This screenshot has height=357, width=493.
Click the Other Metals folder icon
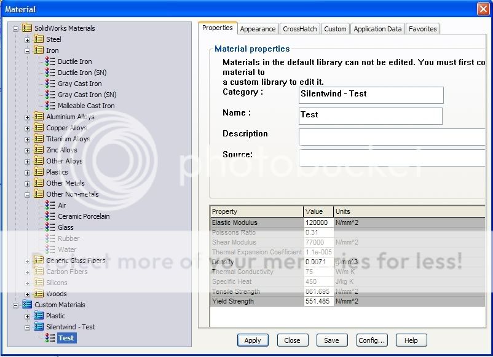[x=39, y=182]
